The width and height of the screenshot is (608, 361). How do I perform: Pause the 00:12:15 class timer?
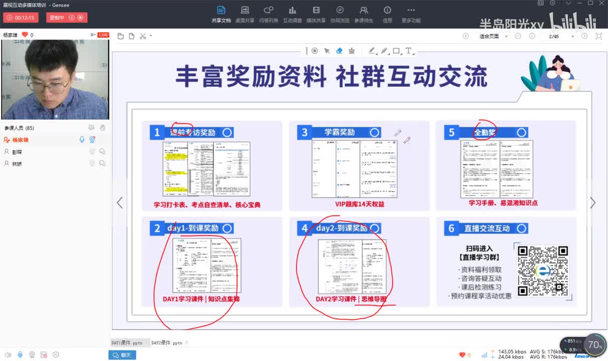tap(10, 18)
